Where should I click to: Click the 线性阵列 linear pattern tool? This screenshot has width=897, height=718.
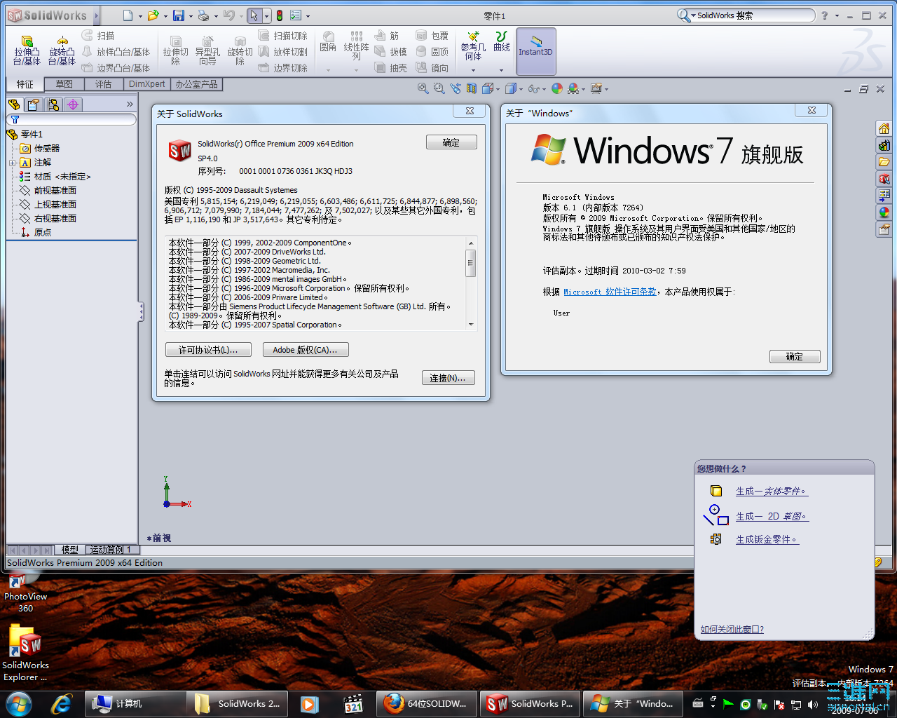pyautogui.click(x=356, y=46)
